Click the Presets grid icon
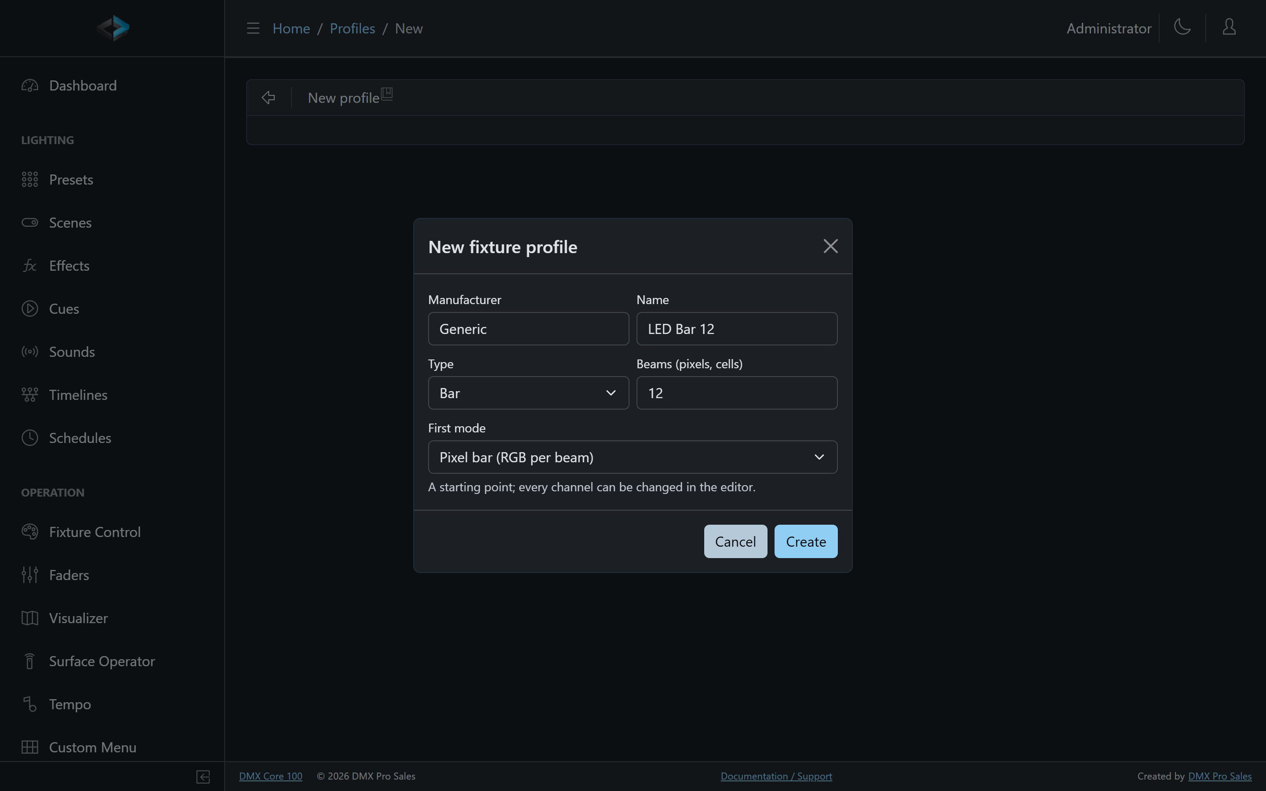Viewport: 1266px width, 791px height. coord(30,179)
